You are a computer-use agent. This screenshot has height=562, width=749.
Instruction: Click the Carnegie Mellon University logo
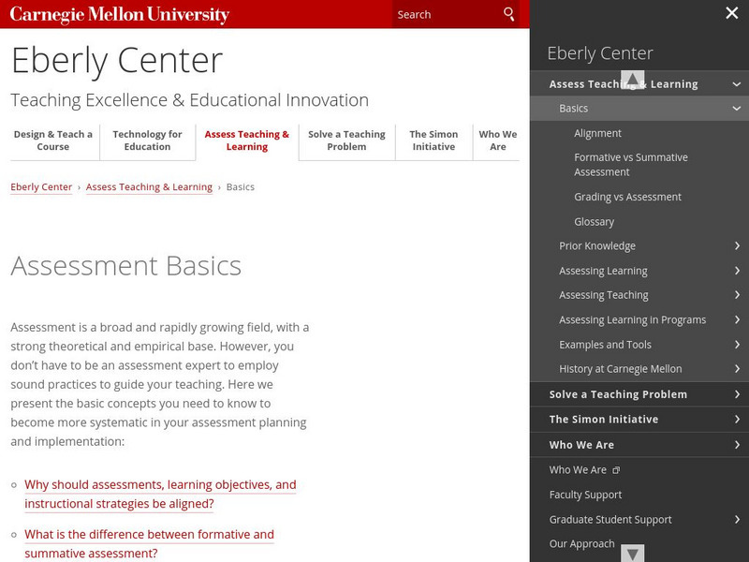pyautogui.click(x=120, y=15)
